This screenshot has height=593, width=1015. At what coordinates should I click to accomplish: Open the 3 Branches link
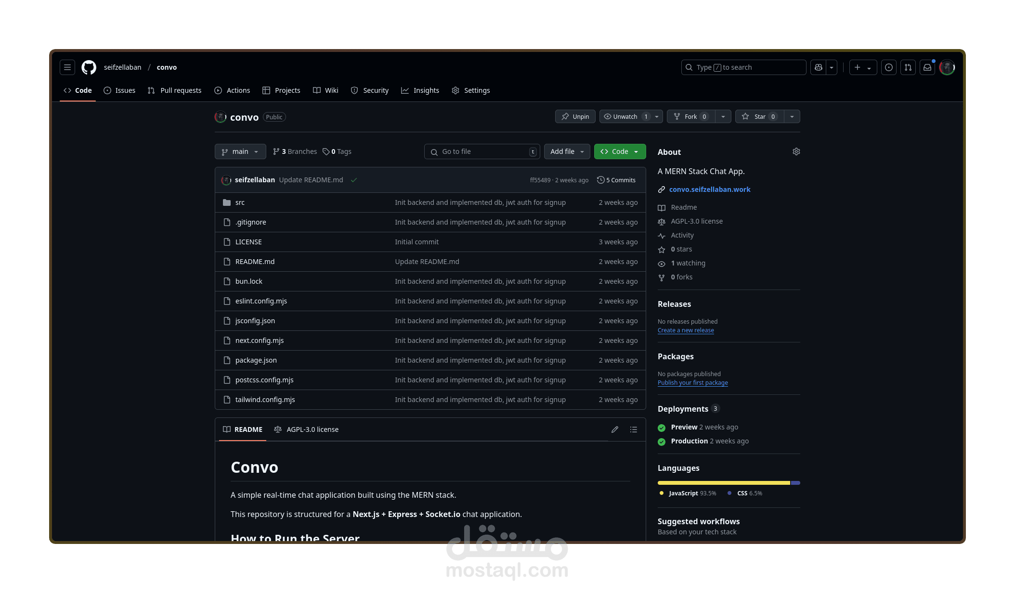click(x=295, y=151)
